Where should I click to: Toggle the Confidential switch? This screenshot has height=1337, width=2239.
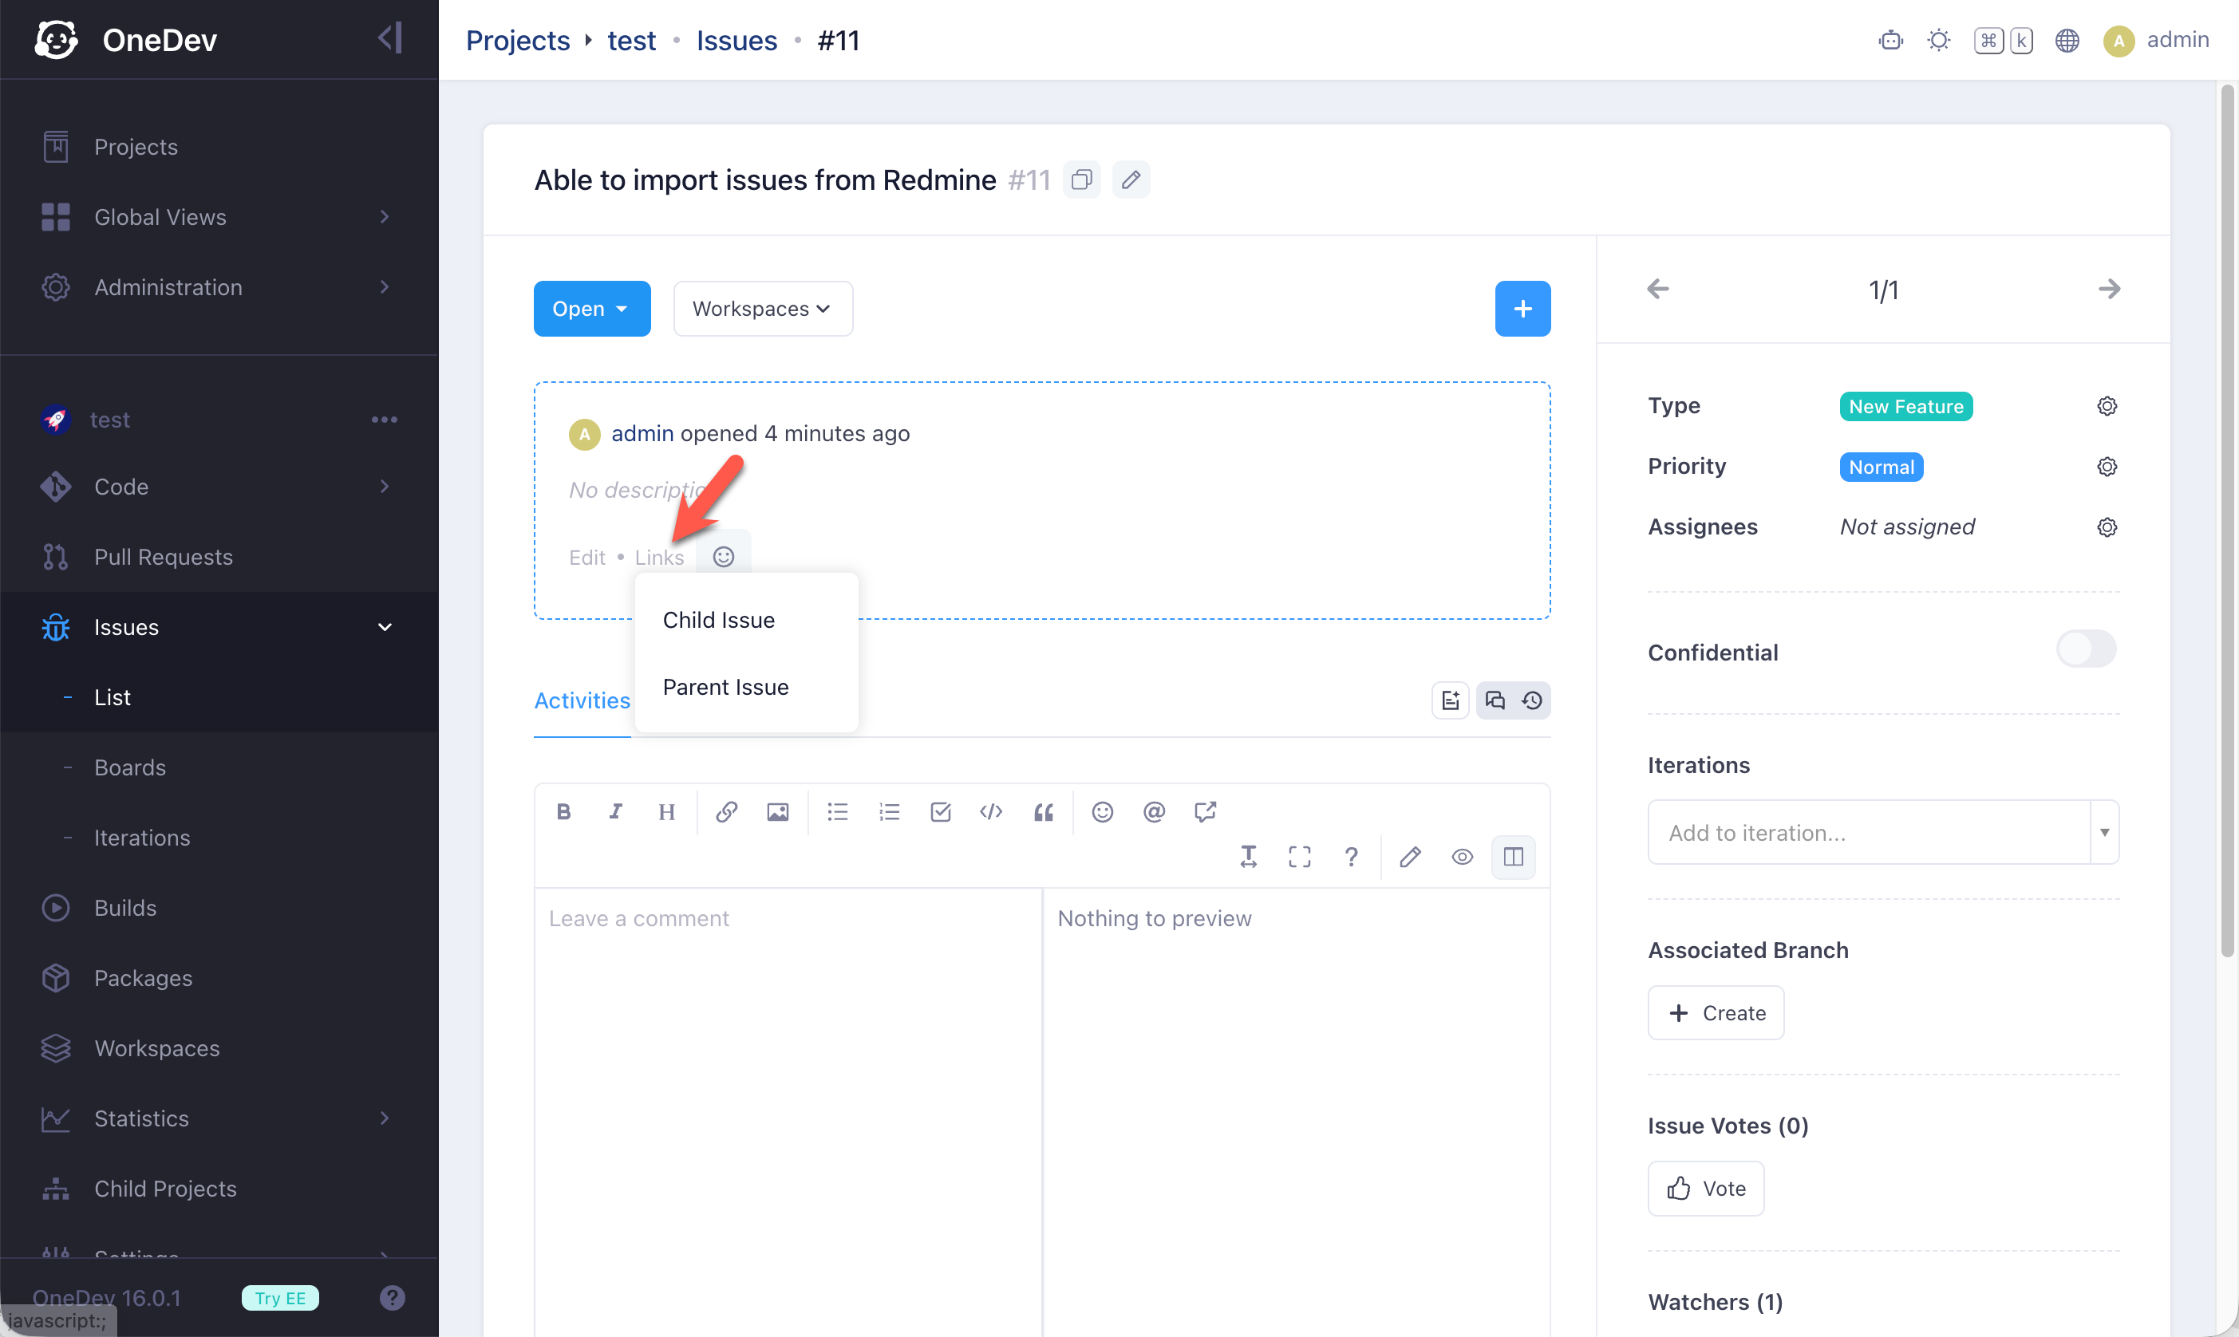(x=2085, y=649)
